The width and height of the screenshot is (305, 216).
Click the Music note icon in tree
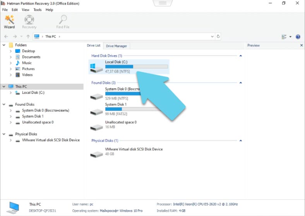[x=17, y=63]
